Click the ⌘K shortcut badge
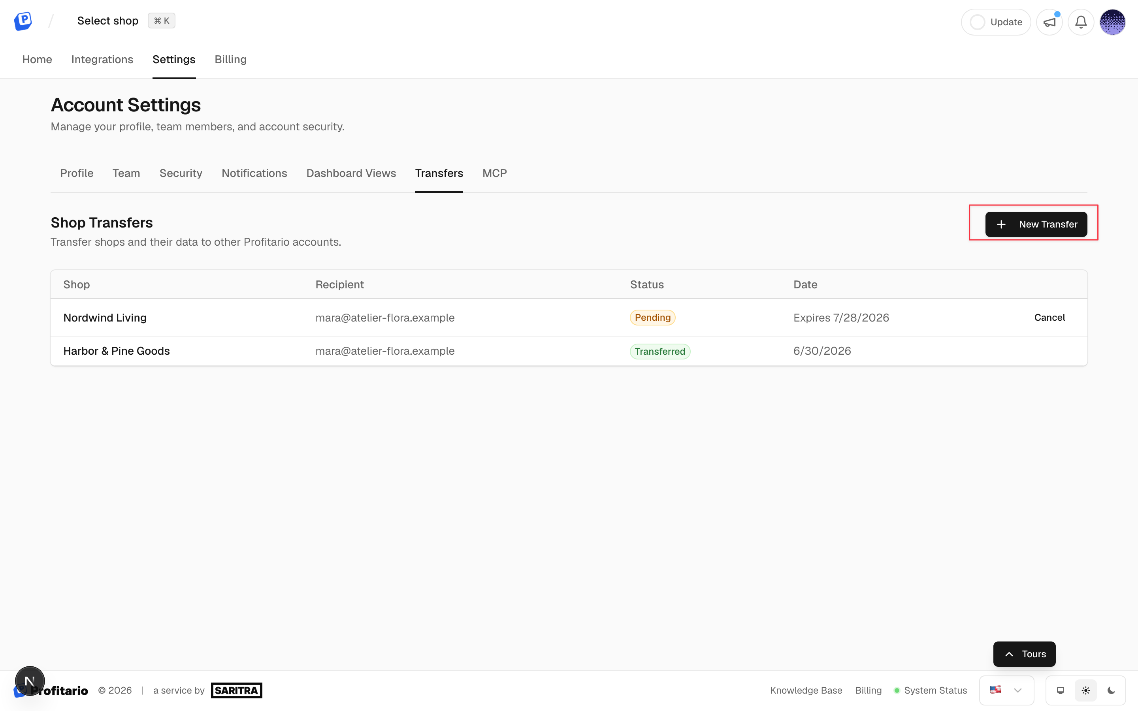The image size is (1138, 711). (x=161, y=21)
